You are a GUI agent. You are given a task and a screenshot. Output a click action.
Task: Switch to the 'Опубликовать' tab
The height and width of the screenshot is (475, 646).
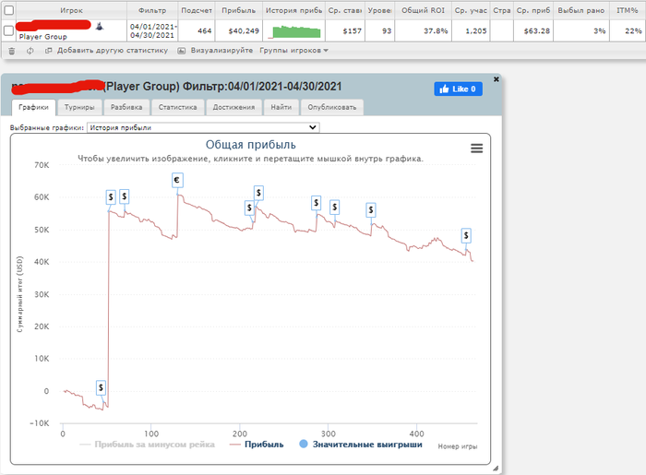point(332,107)
